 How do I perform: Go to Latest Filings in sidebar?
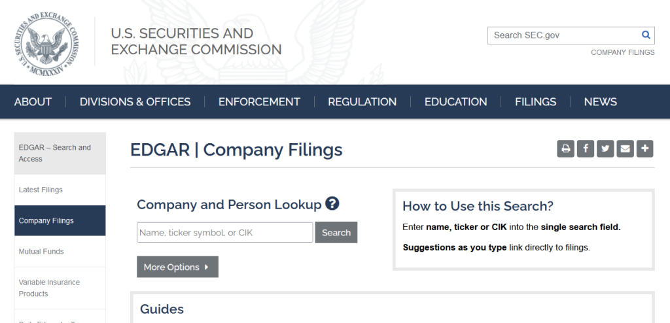tap(60, 190)
